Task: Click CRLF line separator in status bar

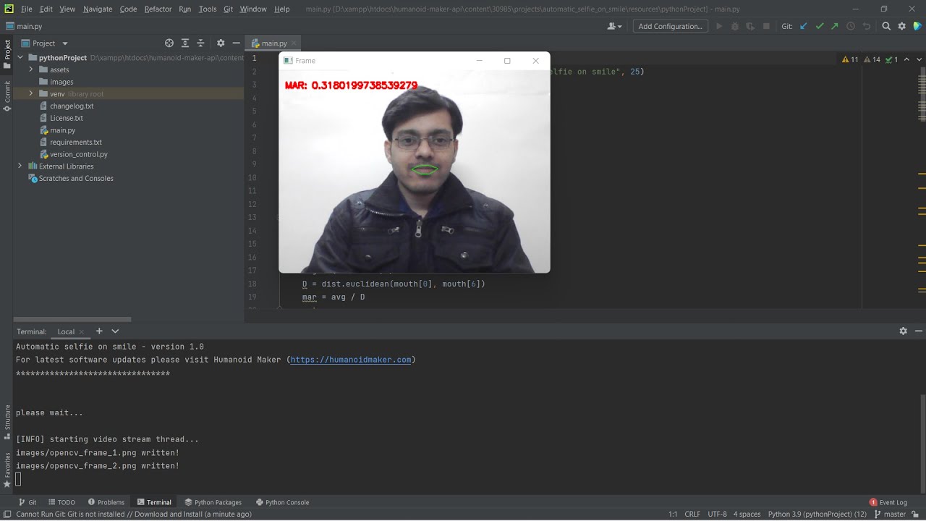Action: click(692, 514)
